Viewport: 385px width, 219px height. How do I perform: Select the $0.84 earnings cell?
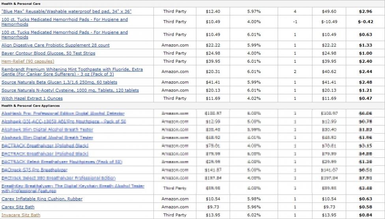[x=365, y=215]
